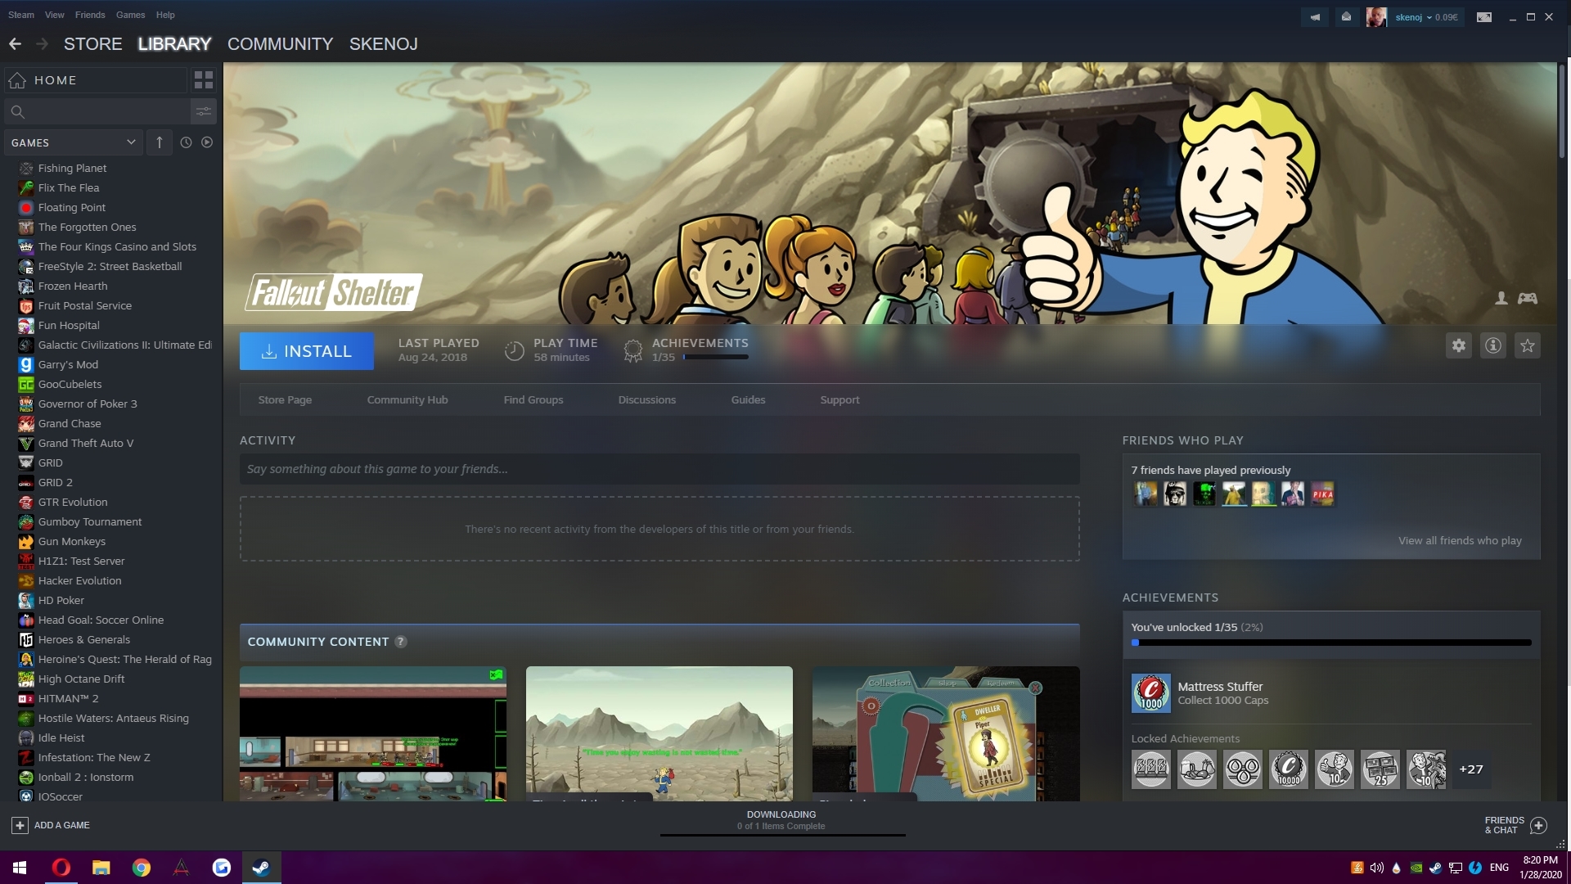
Task: Click the plus icon for Add a Game
Action: (x=20, y=826)
